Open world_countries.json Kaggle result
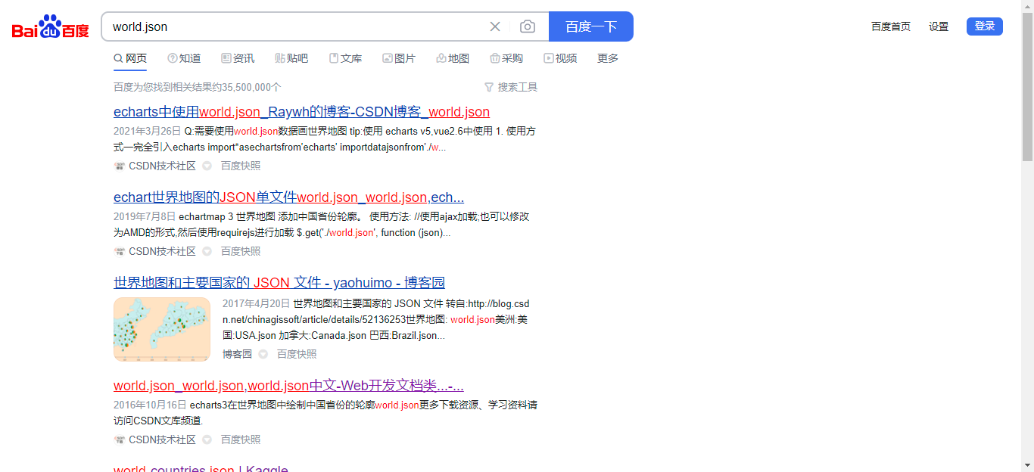Screen dimensions: 1034x472 pos(201,469)
